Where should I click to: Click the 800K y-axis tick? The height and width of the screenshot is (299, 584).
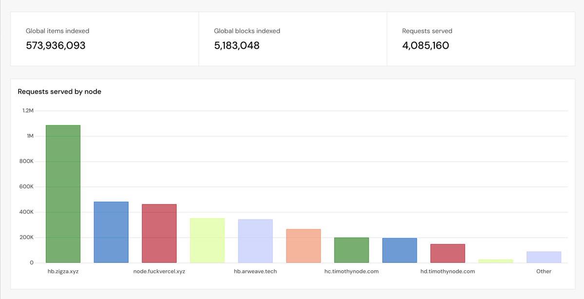pyautogui.click(x=26, y=161)
